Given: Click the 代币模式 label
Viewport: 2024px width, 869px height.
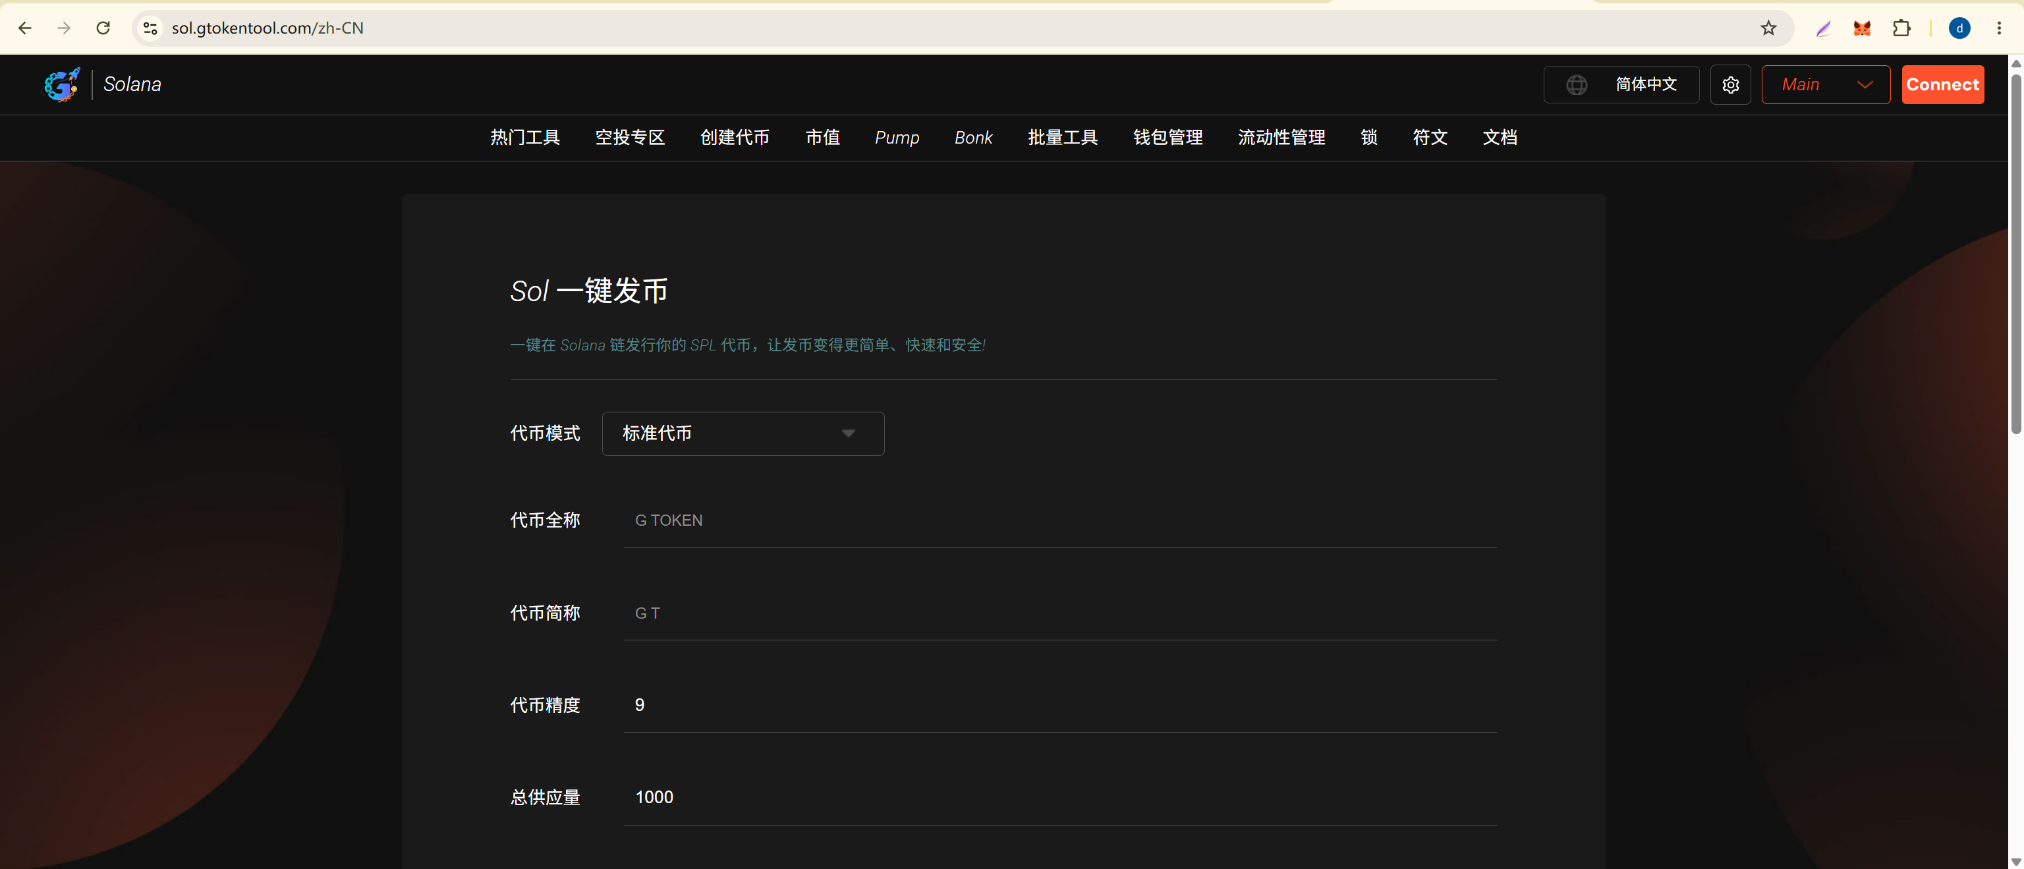Looking at the screenshot, I should coord(544,434).
